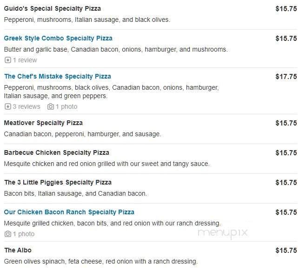The image size is (306, 271).
Task: Click star icon beside 1 review
Action: (x=7, y=60)
